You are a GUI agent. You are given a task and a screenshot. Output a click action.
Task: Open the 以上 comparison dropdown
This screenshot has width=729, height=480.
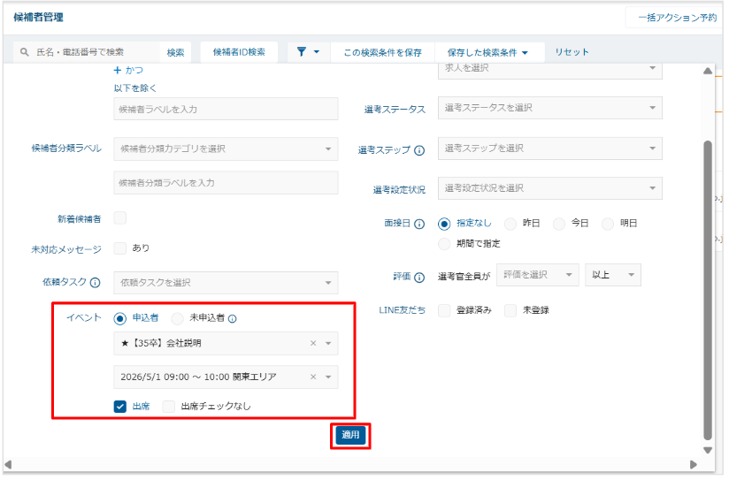(x=612, y=275)
